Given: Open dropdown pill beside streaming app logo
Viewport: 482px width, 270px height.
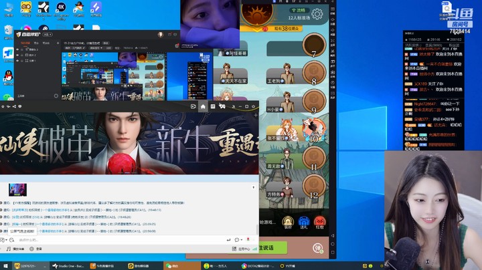Looking at the screenshot, I should point(48,35).
